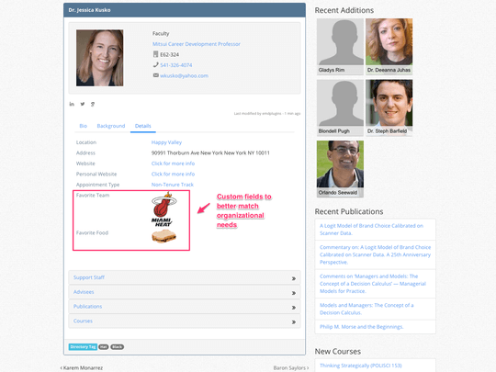This screenshot has width=496, height=372.
Task: Click the Miami Heat team logo
Action: (164, 209)
